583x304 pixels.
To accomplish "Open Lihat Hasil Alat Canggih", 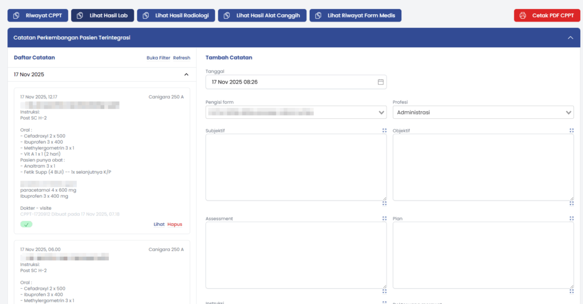I will coord(262,15).
